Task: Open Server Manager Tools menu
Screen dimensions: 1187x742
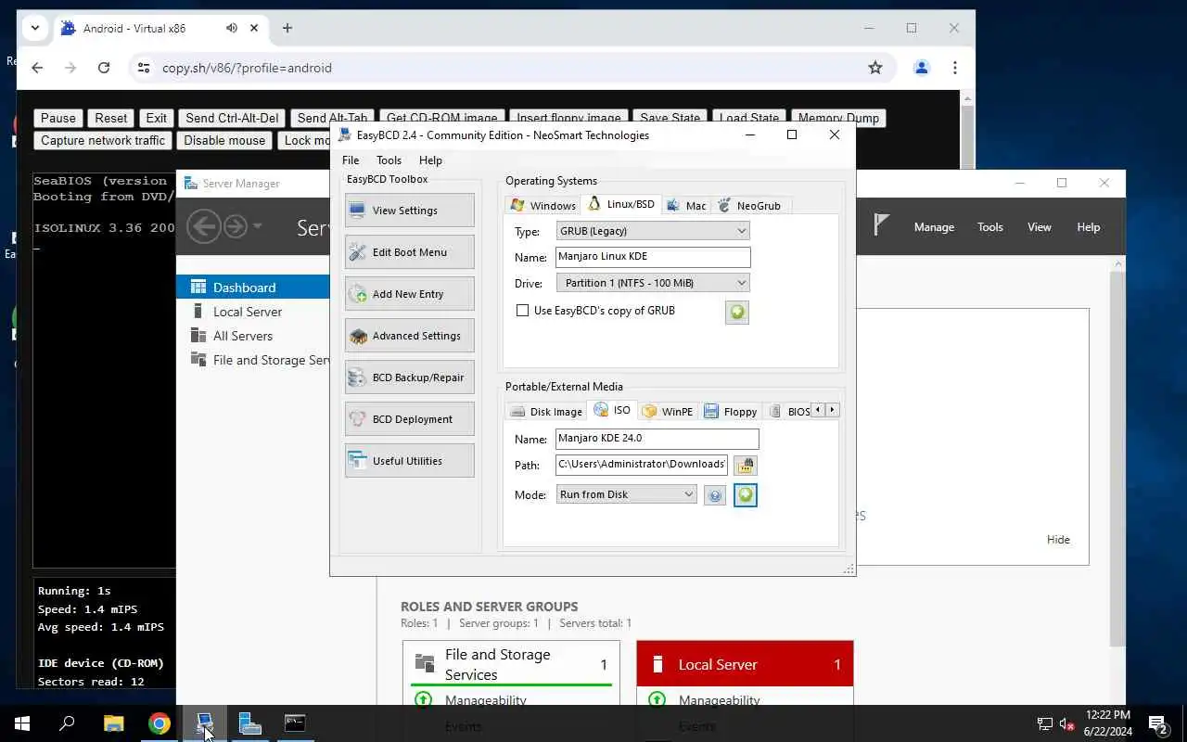Action: coord(990,227)
